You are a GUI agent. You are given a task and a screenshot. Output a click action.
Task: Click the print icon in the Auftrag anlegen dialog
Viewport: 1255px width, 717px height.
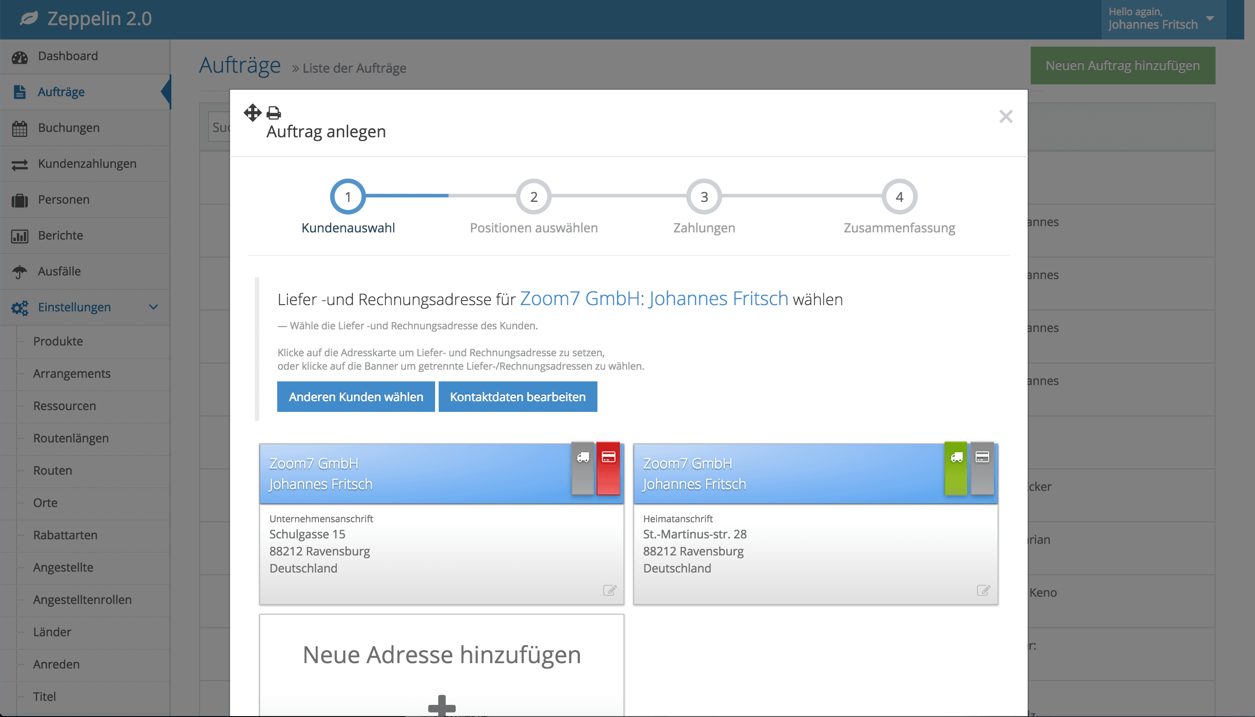pos(274,113)
